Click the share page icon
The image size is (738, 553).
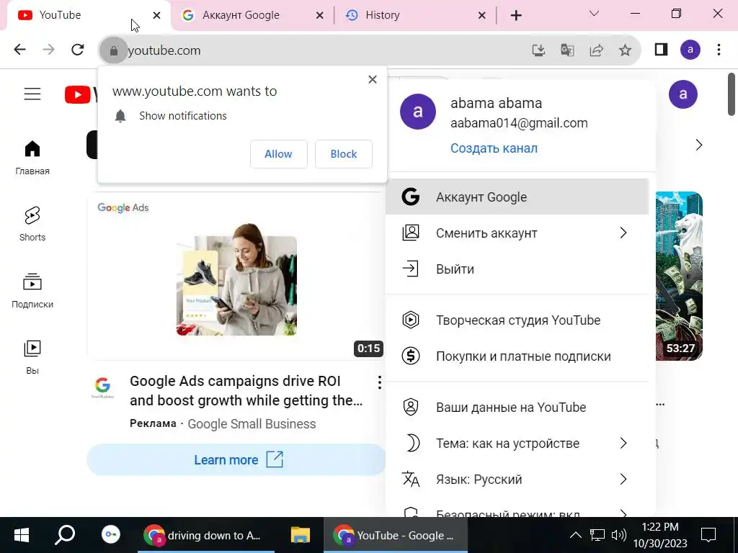point(596,50)
